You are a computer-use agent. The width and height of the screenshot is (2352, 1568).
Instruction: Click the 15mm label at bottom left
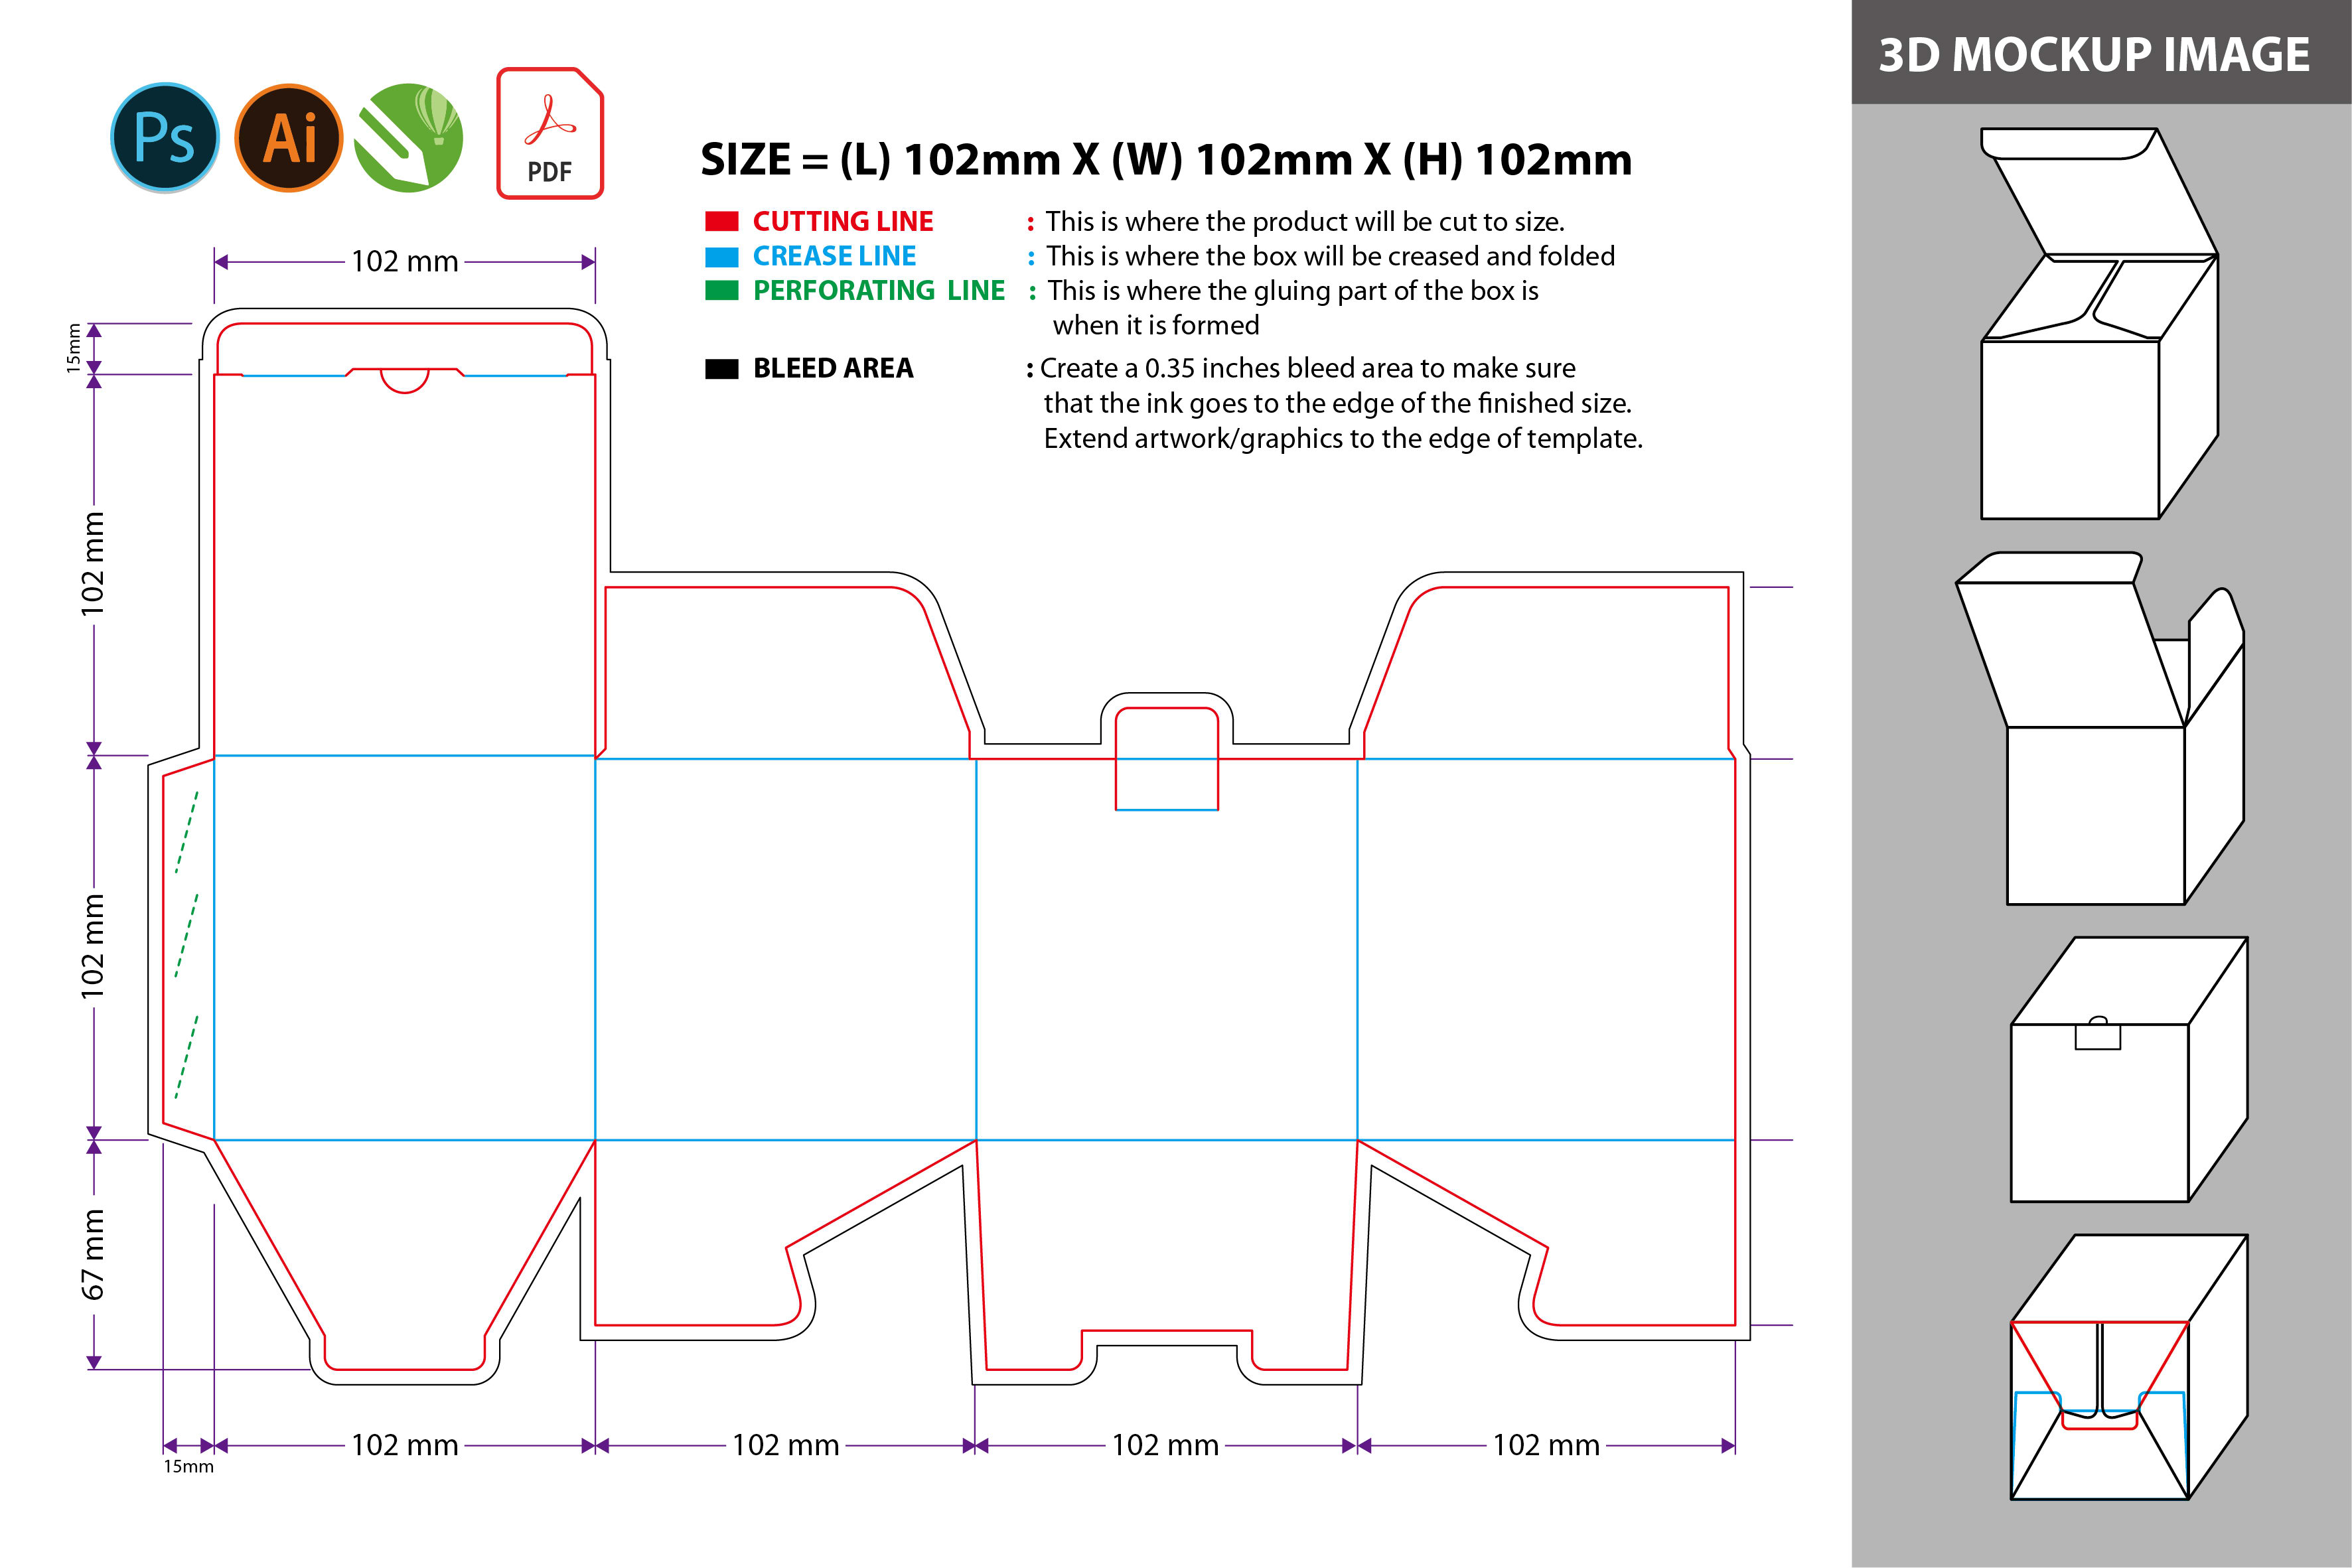pyautogui.click(x=189, y=1467)
